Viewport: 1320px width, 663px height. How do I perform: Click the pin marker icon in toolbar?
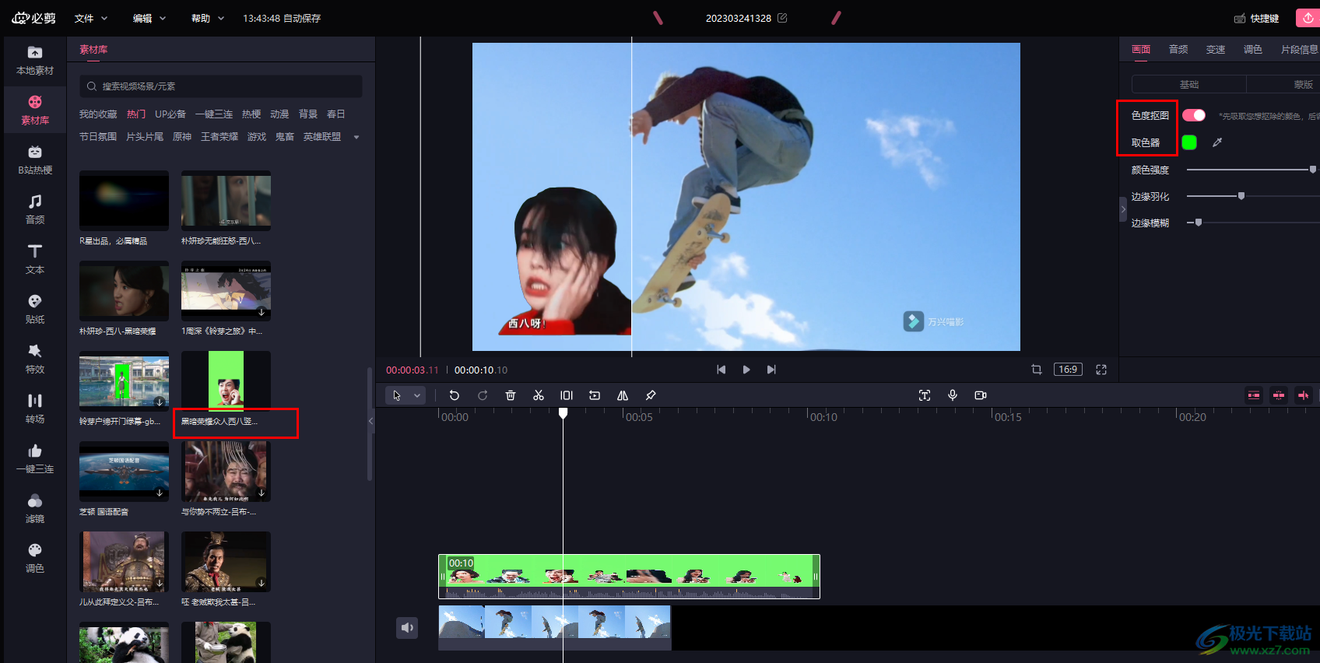click(651, 395)
